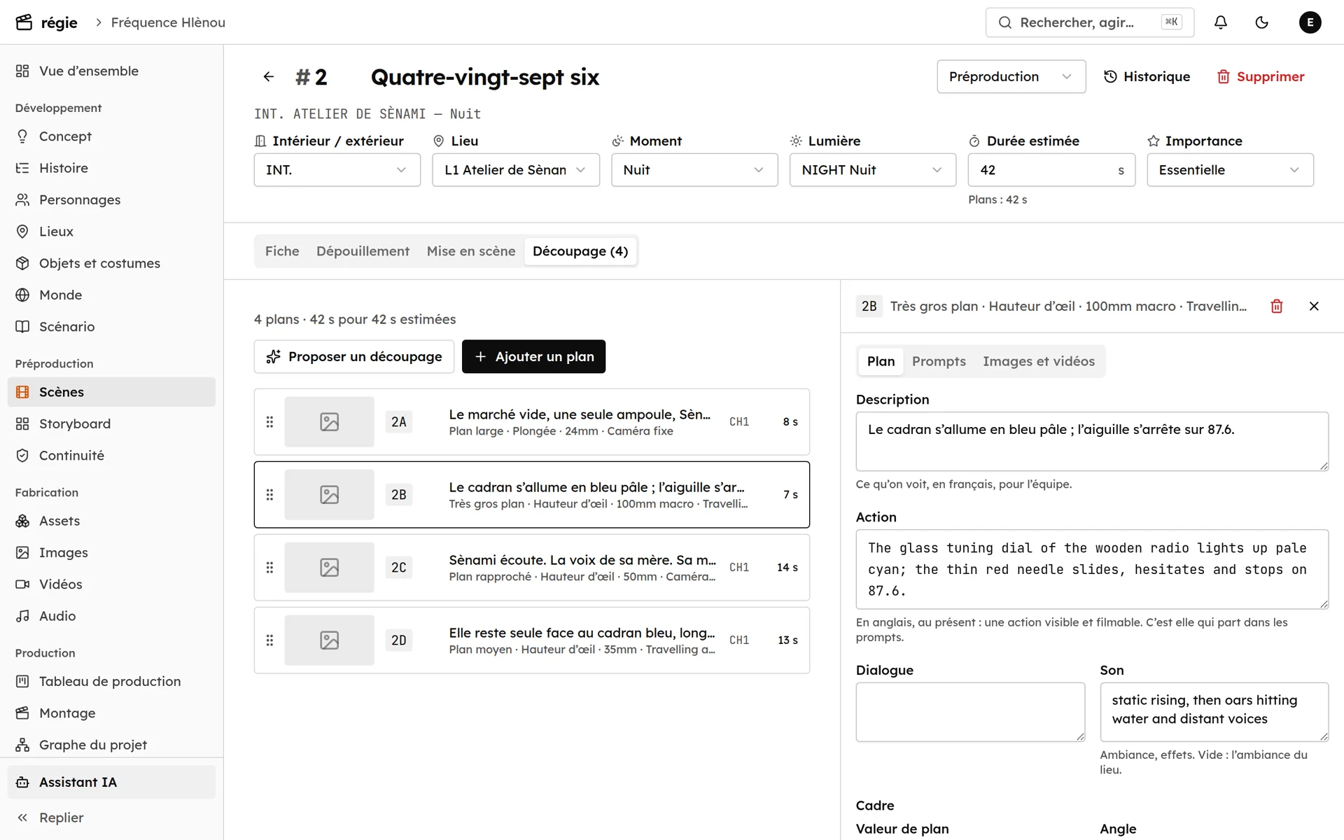Switch to Dépouillement tab
The height and width of the screenshot is (840, 1344).
363,251
